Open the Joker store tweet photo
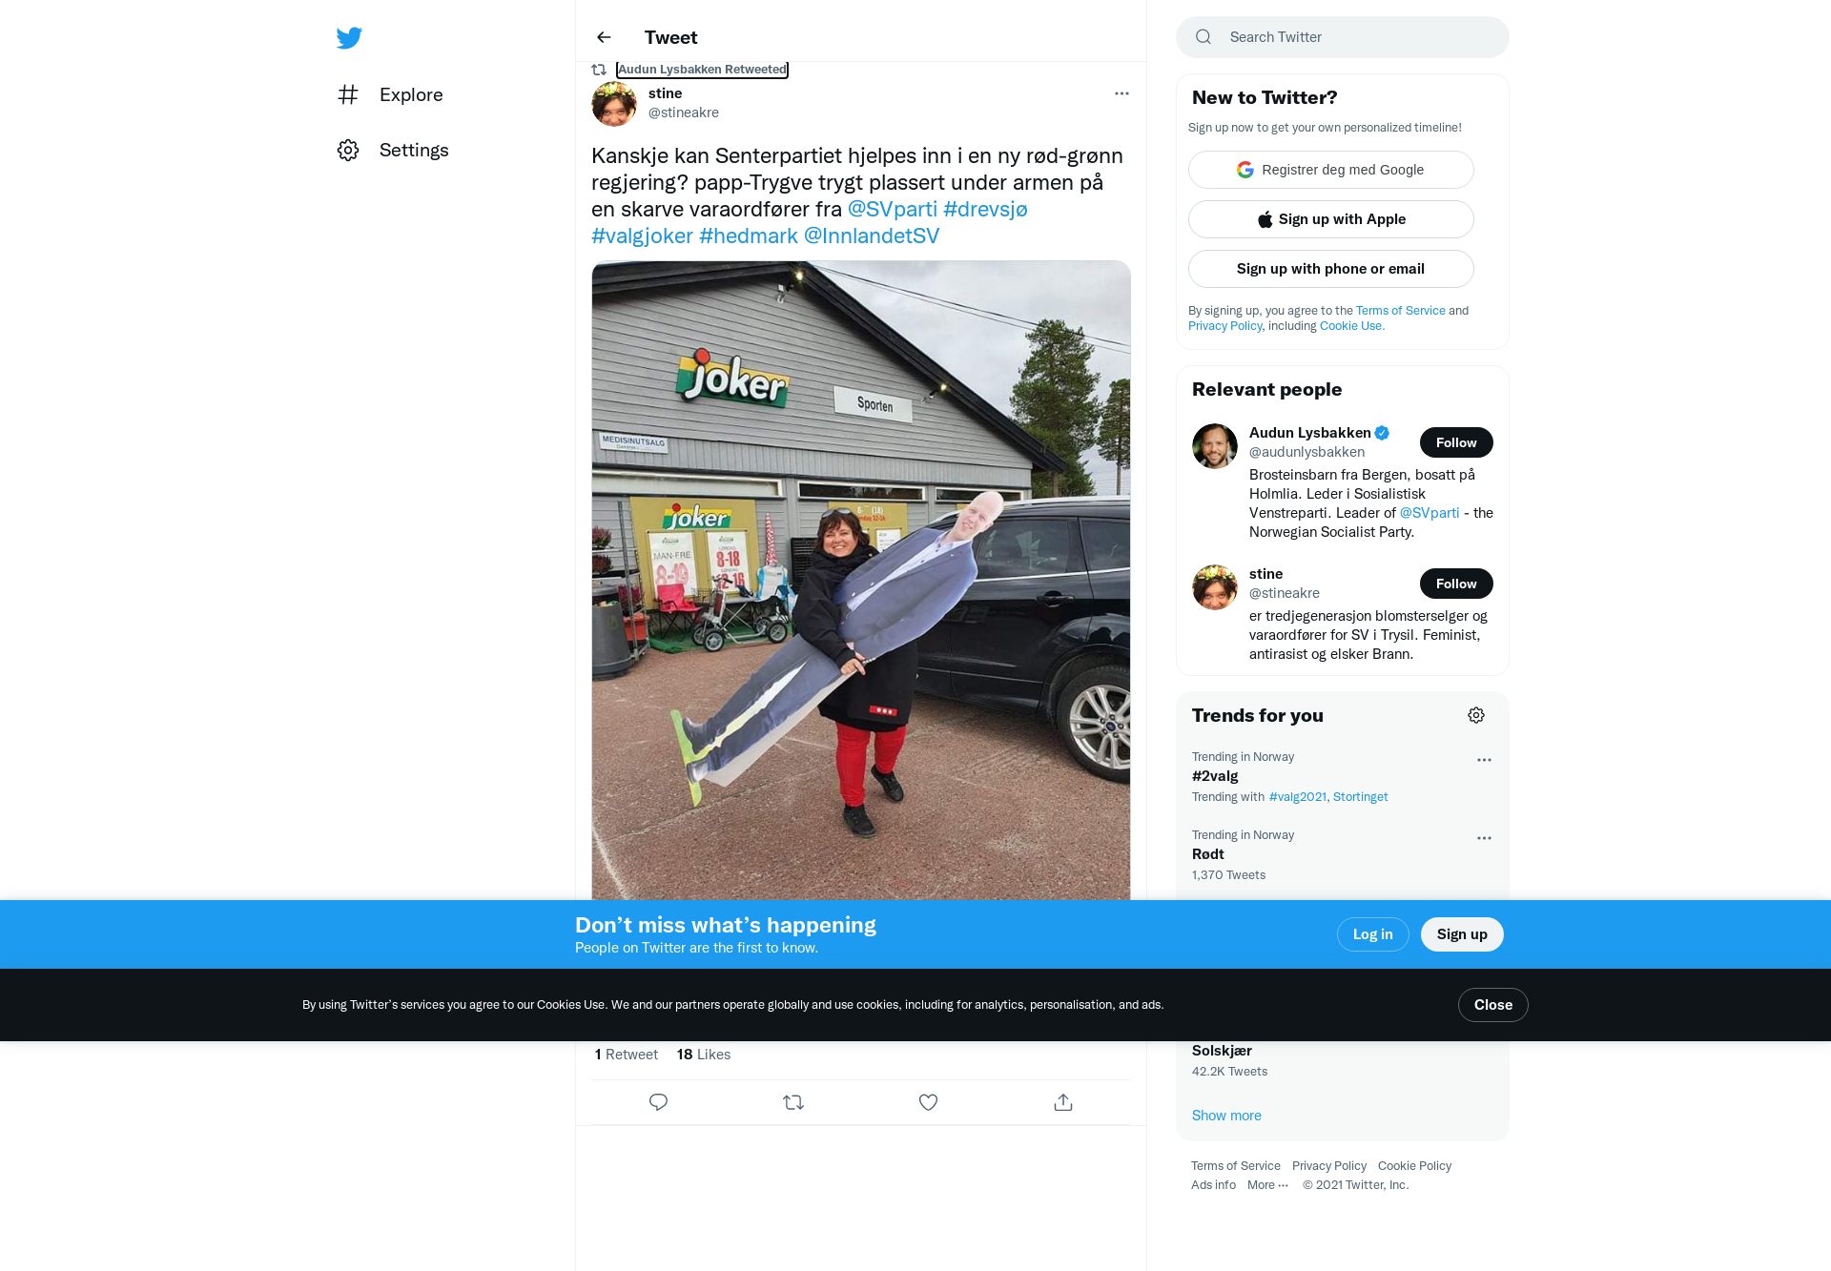 point(861,580)
